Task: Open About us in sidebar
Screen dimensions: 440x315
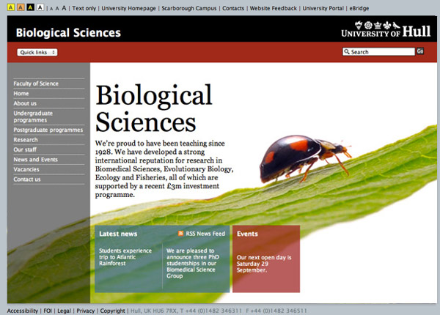Action: 25,103
